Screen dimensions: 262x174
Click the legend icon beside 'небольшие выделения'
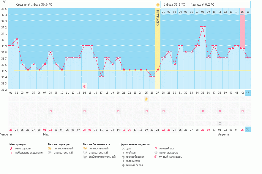(11, 153)
